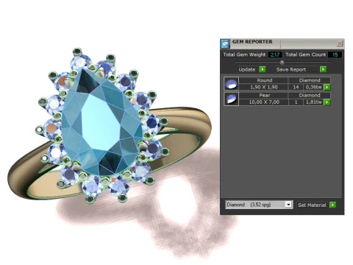Click the quantity 1 cell in the Pear row

coord(296,102)
